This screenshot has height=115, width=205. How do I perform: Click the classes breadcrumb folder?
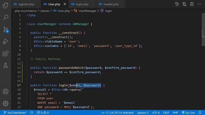click(45, 11)
